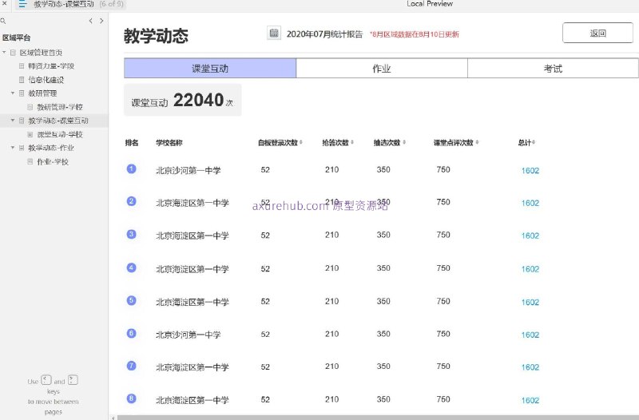Sort by 总计 column arrow
Viewport: 639px width, 420px height.
534,143
